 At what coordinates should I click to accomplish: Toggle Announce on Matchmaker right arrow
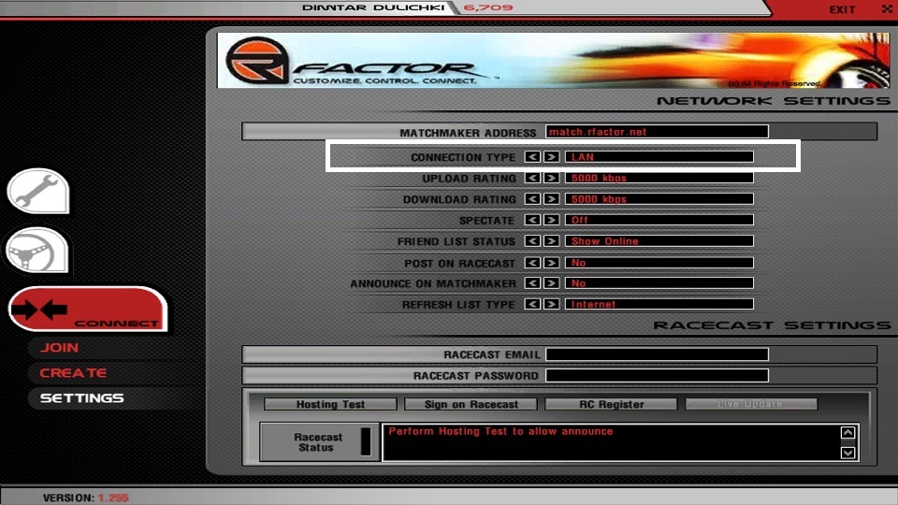pos(552,282)
